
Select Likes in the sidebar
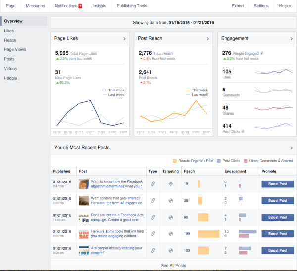[9, 31]
